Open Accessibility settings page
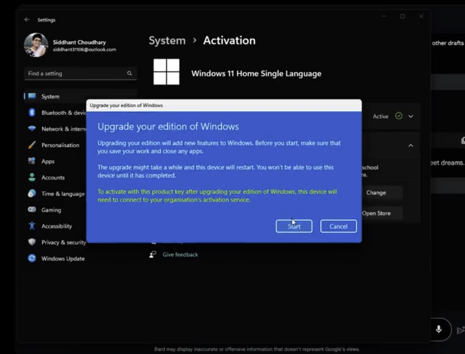Viewport: 465px width, 354px height. [57, 226]
